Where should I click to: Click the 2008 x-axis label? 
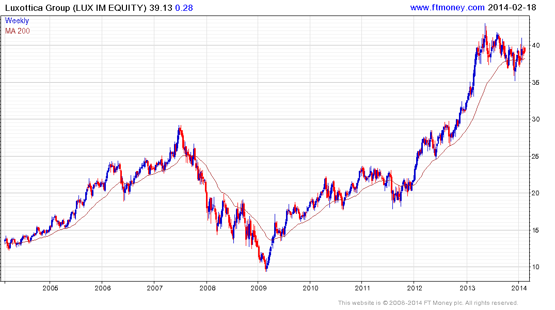(208, 288)
